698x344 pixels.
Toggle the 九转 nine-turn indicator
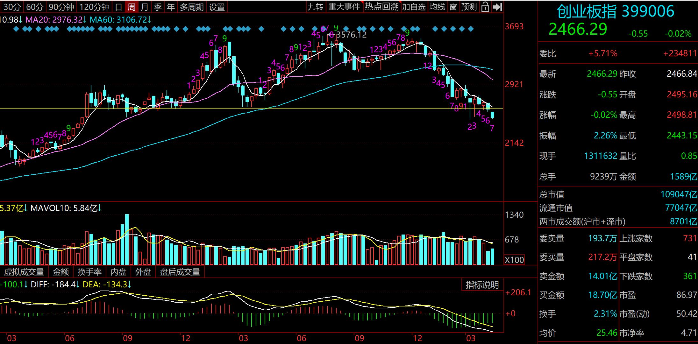coord(316,7)
